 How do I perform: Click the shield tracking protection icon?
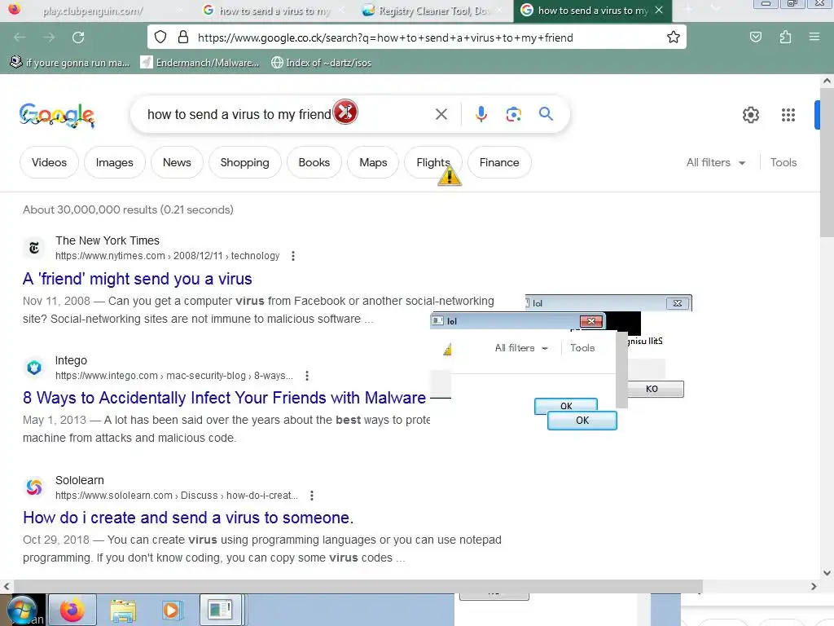[x=160, y=37]
